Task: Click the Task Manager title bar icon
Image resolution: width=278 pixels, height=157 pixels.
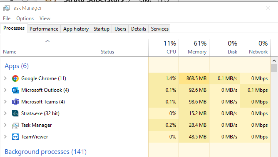Action: coord(7,8)
